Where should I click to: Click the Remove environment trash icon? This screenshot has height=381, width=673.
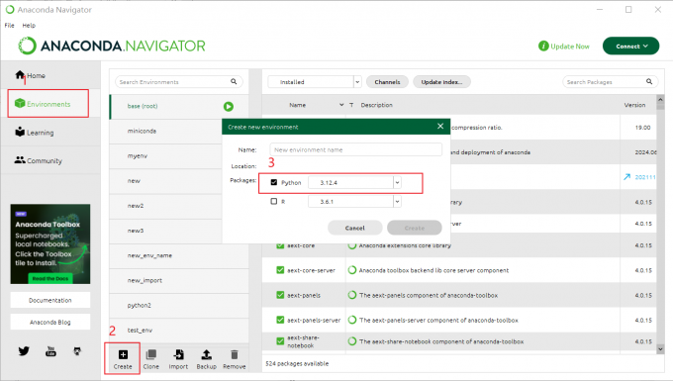(x=235, y=354)
